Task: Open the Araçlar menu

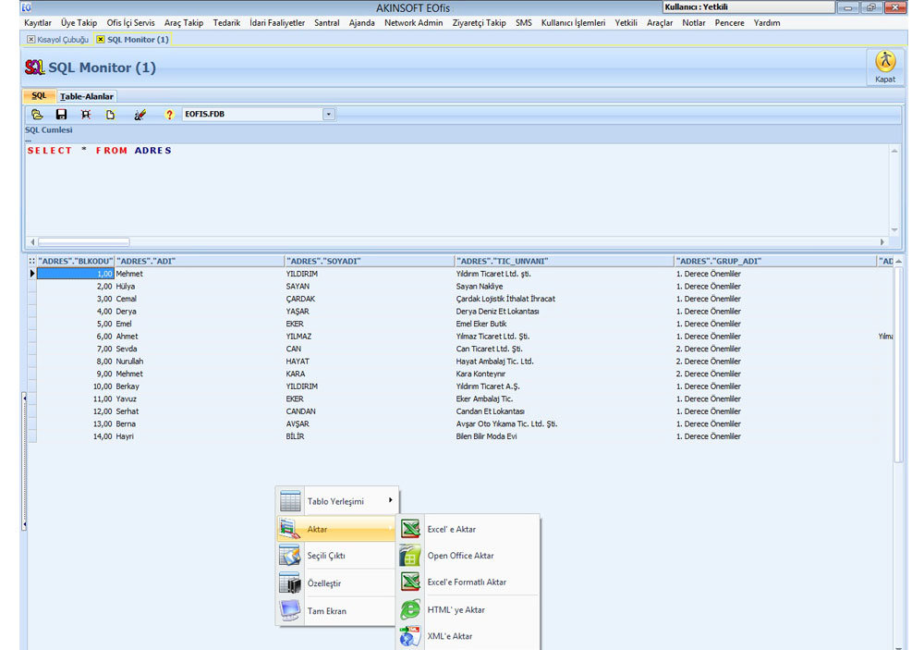Action: tap(660, 23)
